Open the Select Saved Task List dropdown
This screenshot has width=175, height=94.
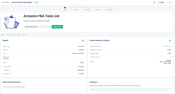click(36, 27)
